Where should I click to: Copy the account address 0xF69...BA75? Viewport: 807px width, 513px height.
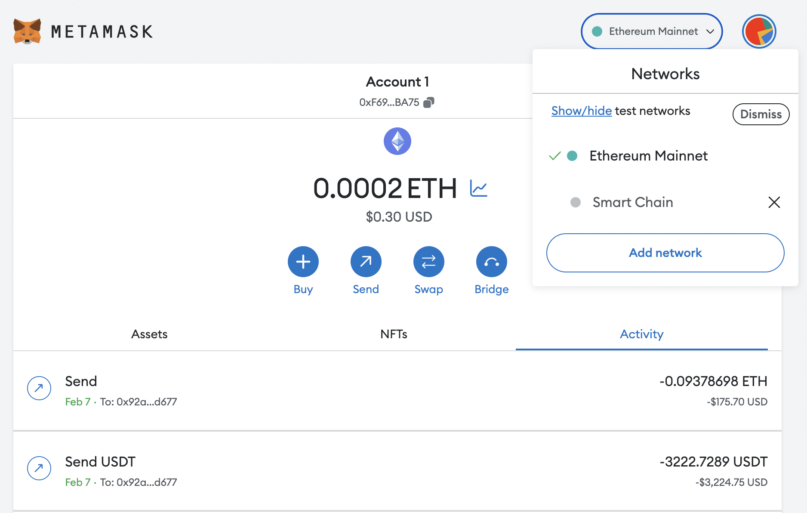[429, 102]
